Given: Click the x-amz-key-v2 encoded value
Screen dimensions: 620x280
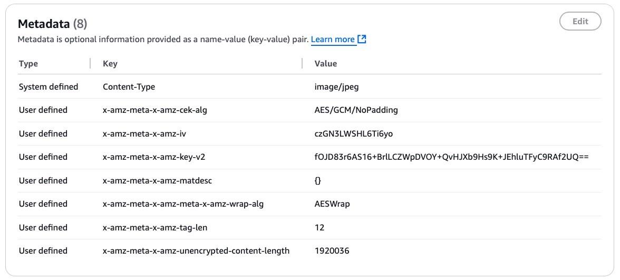Looking at the screenshot, I should click(451, 157).
